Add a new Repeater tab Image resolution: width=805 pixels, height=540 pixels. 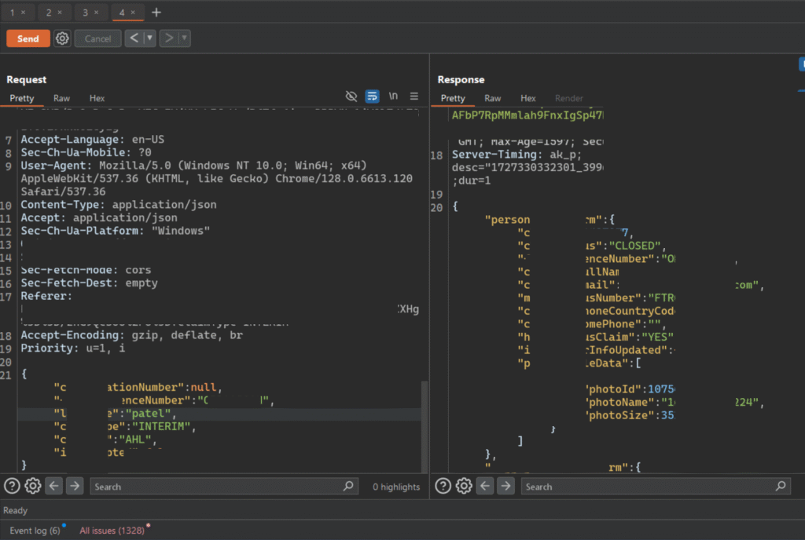point(156,13)
